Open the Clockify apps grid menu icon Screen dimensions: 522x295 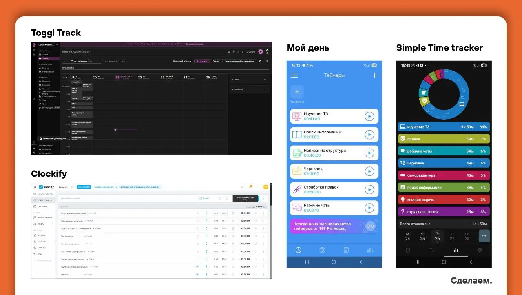pyautogui.click(x=35, y=187)
